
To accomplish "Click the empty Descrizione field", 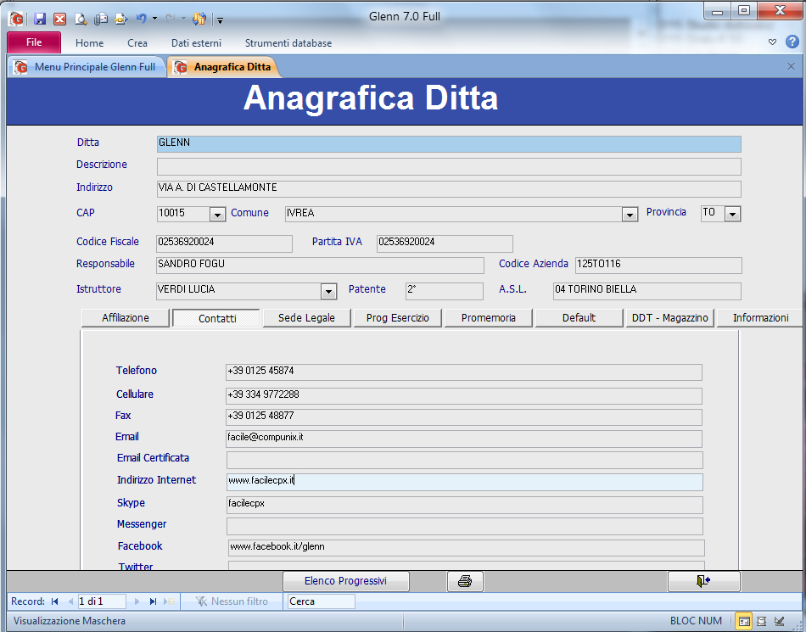I will tap(449, 166).
